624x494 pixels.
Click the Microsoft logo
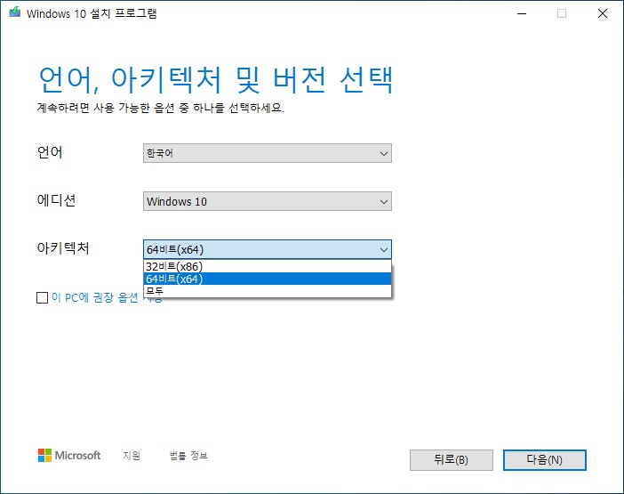tap(69, 456)
